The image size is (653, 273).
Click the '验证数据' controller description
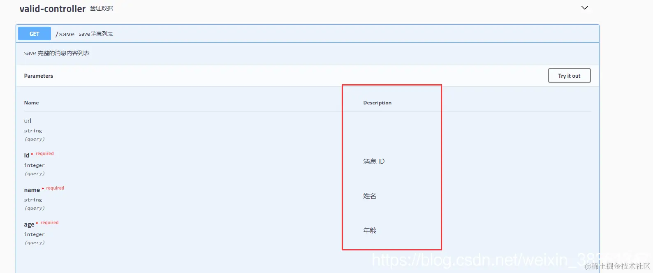tap(101, 8)
